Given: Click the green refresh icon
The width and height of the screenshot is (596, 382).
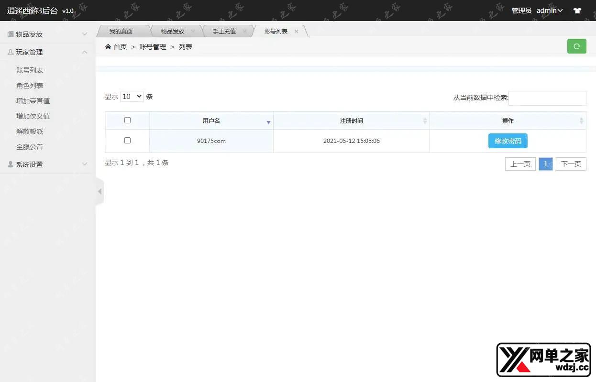Looking at the screenshot, I should [576, 46].
